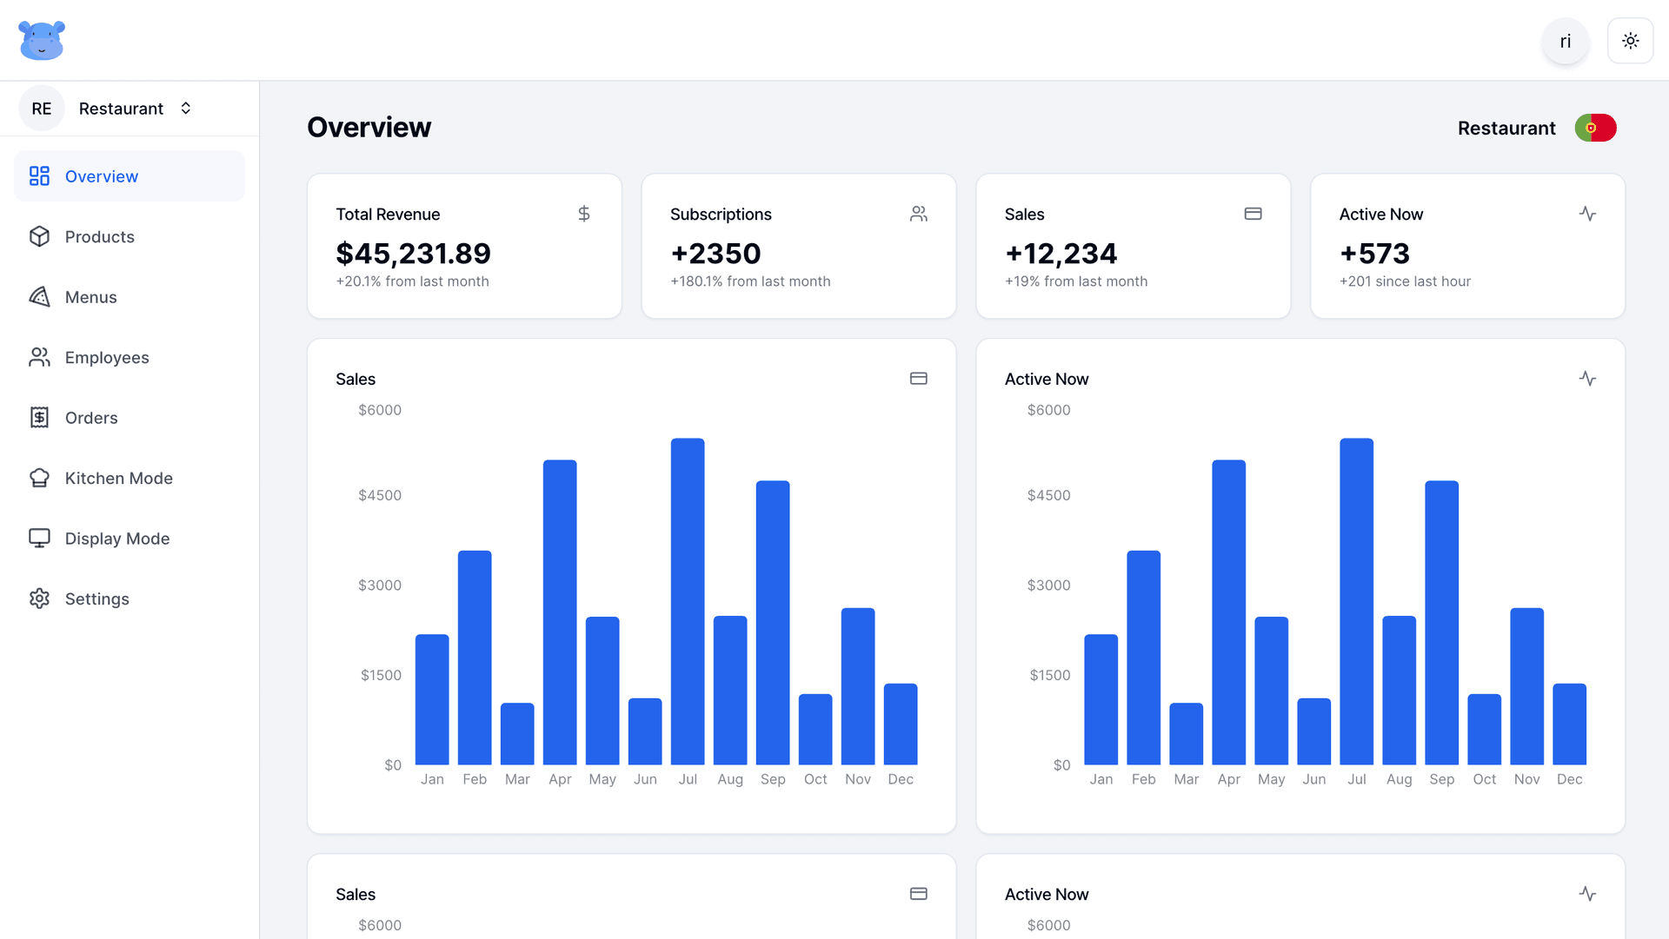Click the dollar icon on Total Revenue card
The width and height of the screenshot is (1669, 939).
pos(584,214)
